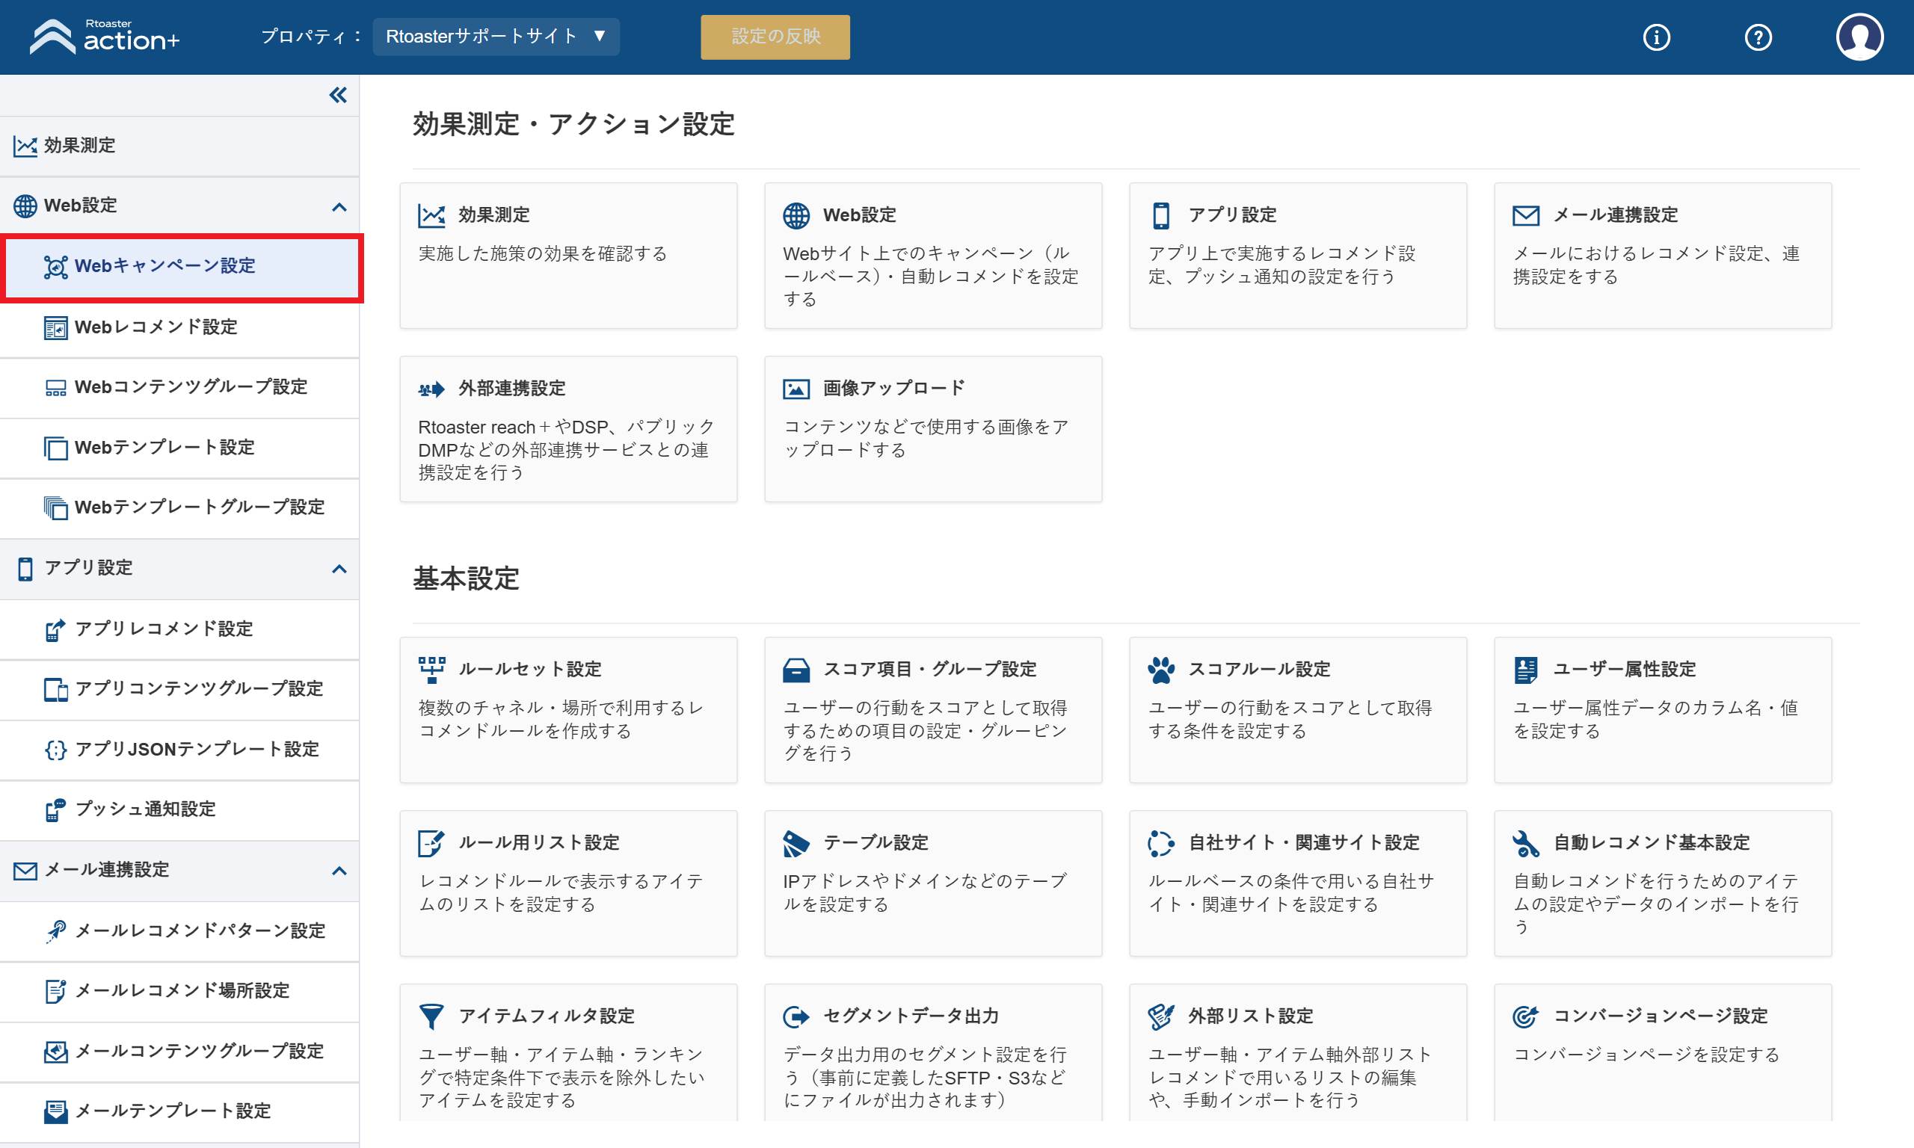Click the Webテンプレートグループ設定 icon in sidebar
Screen dimensions: 1914x1148
point(56,507)
